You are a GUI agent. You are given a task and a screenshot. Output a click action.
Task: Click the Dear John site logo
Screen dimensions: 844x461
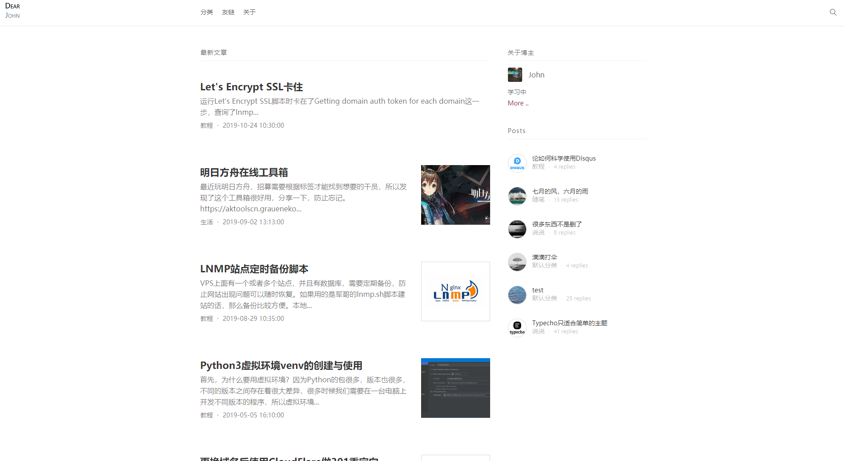pyautogui.click(x=12, y=11)
